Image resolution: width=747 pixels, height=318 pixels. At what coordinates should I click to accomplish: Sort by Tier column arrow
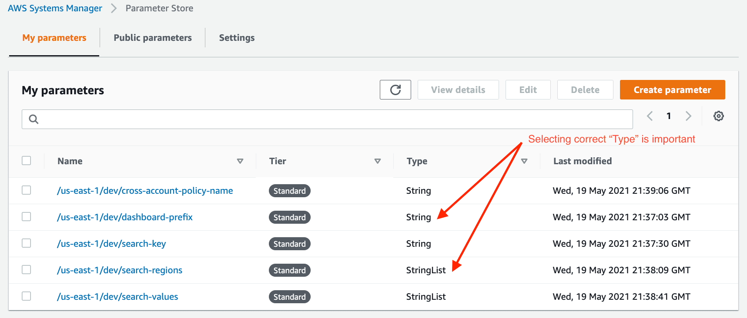(378, 161)
